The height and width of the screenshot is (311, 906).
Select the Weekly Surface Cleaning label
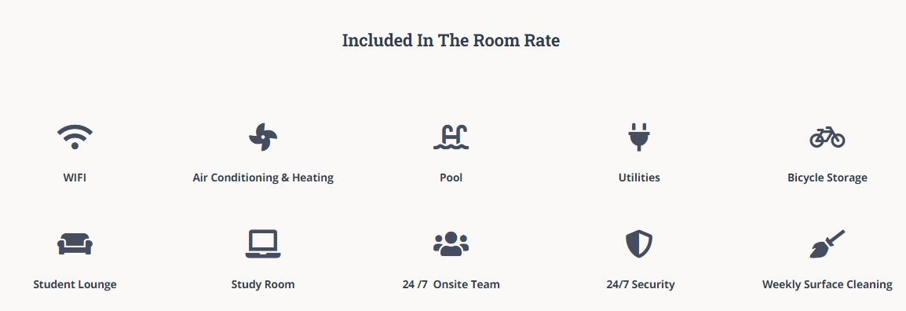[827, 285]
